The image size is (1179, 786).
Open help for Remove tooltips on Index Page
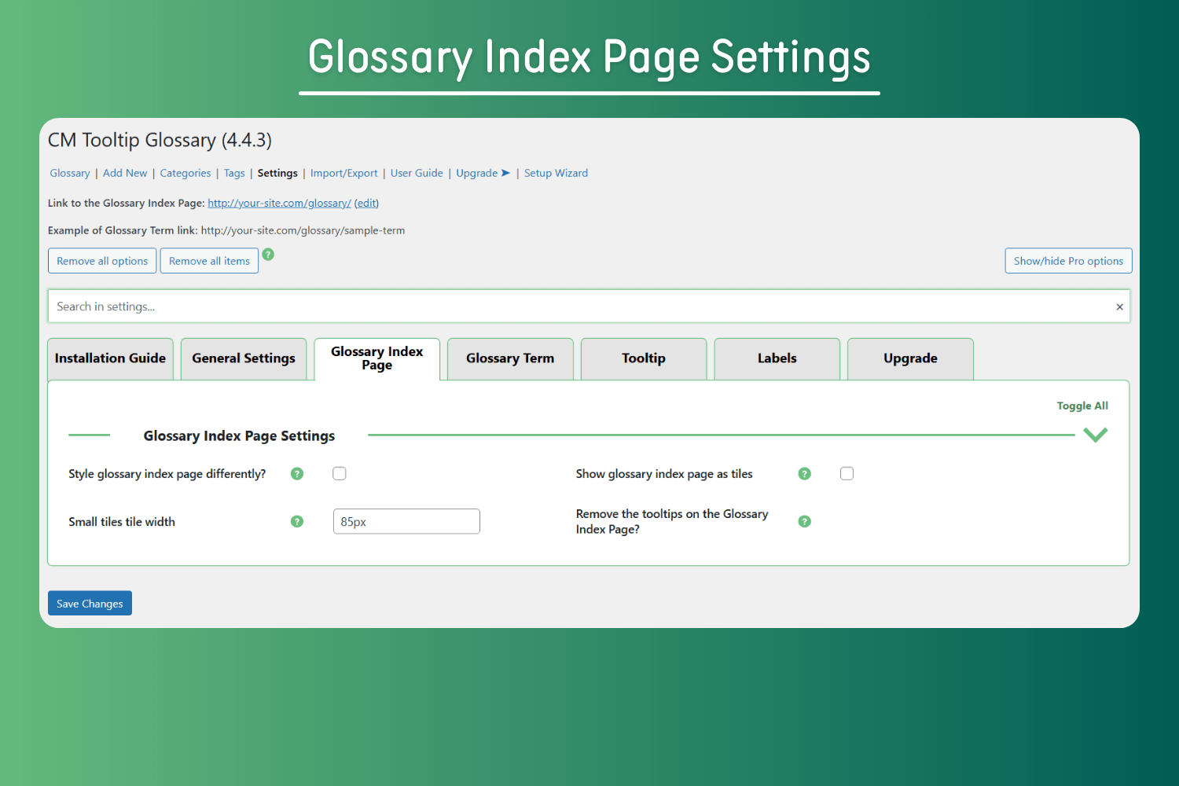pyautogui.click(x=804, y=521)
